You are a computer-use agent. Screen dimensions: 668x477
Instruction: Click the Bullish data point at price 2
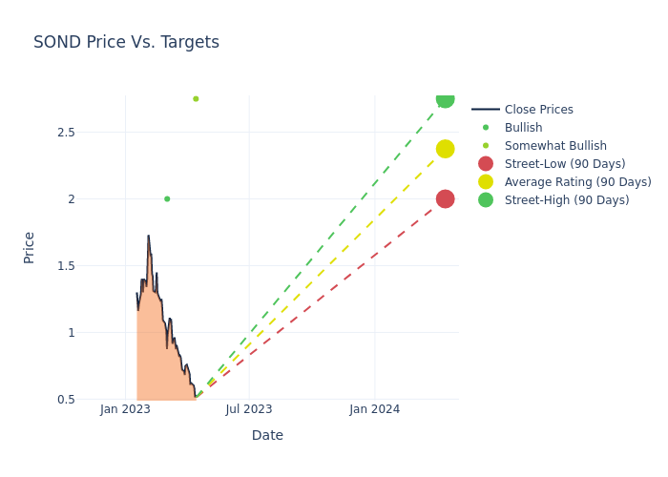coord(167,199)
